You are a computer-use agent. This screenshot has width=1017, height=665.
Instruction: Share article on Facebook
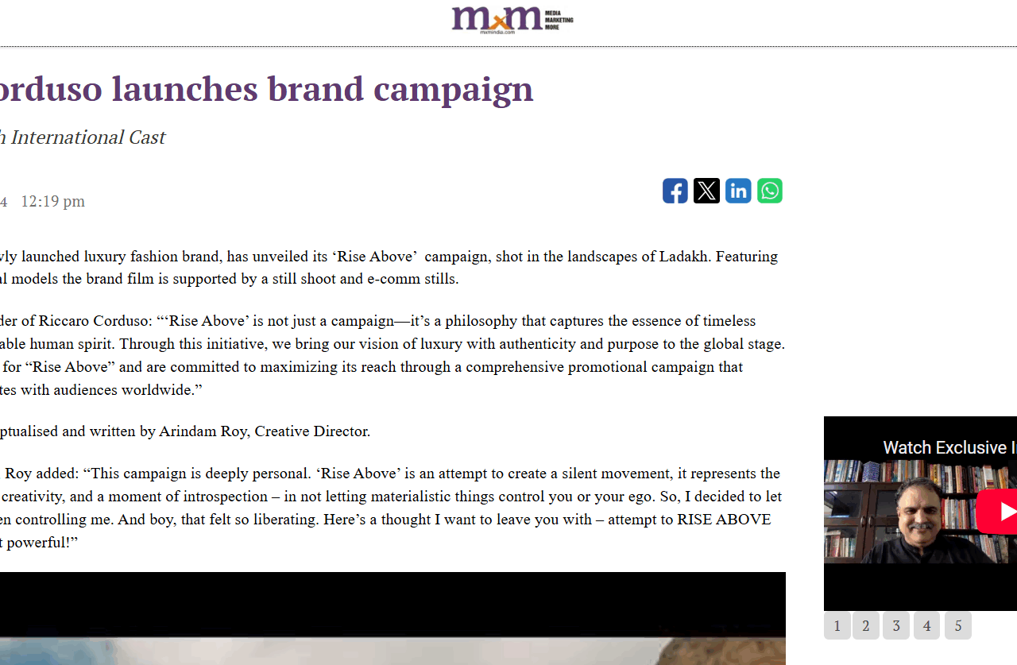click(675, 191)
